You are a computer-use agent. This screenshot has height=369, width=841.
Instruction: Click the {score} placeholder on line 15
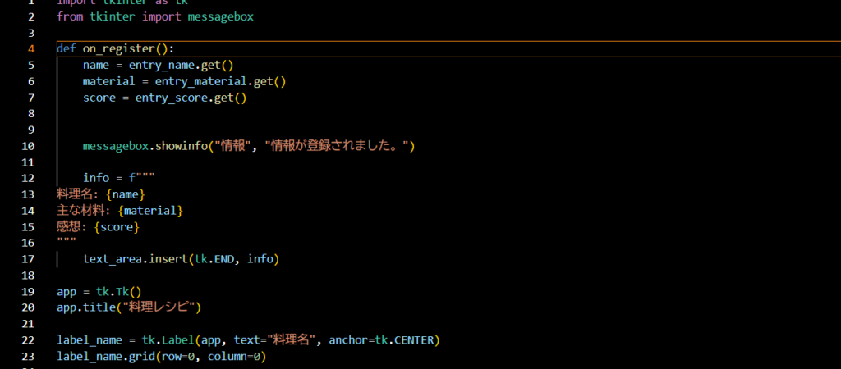click(x=117, y=227)
